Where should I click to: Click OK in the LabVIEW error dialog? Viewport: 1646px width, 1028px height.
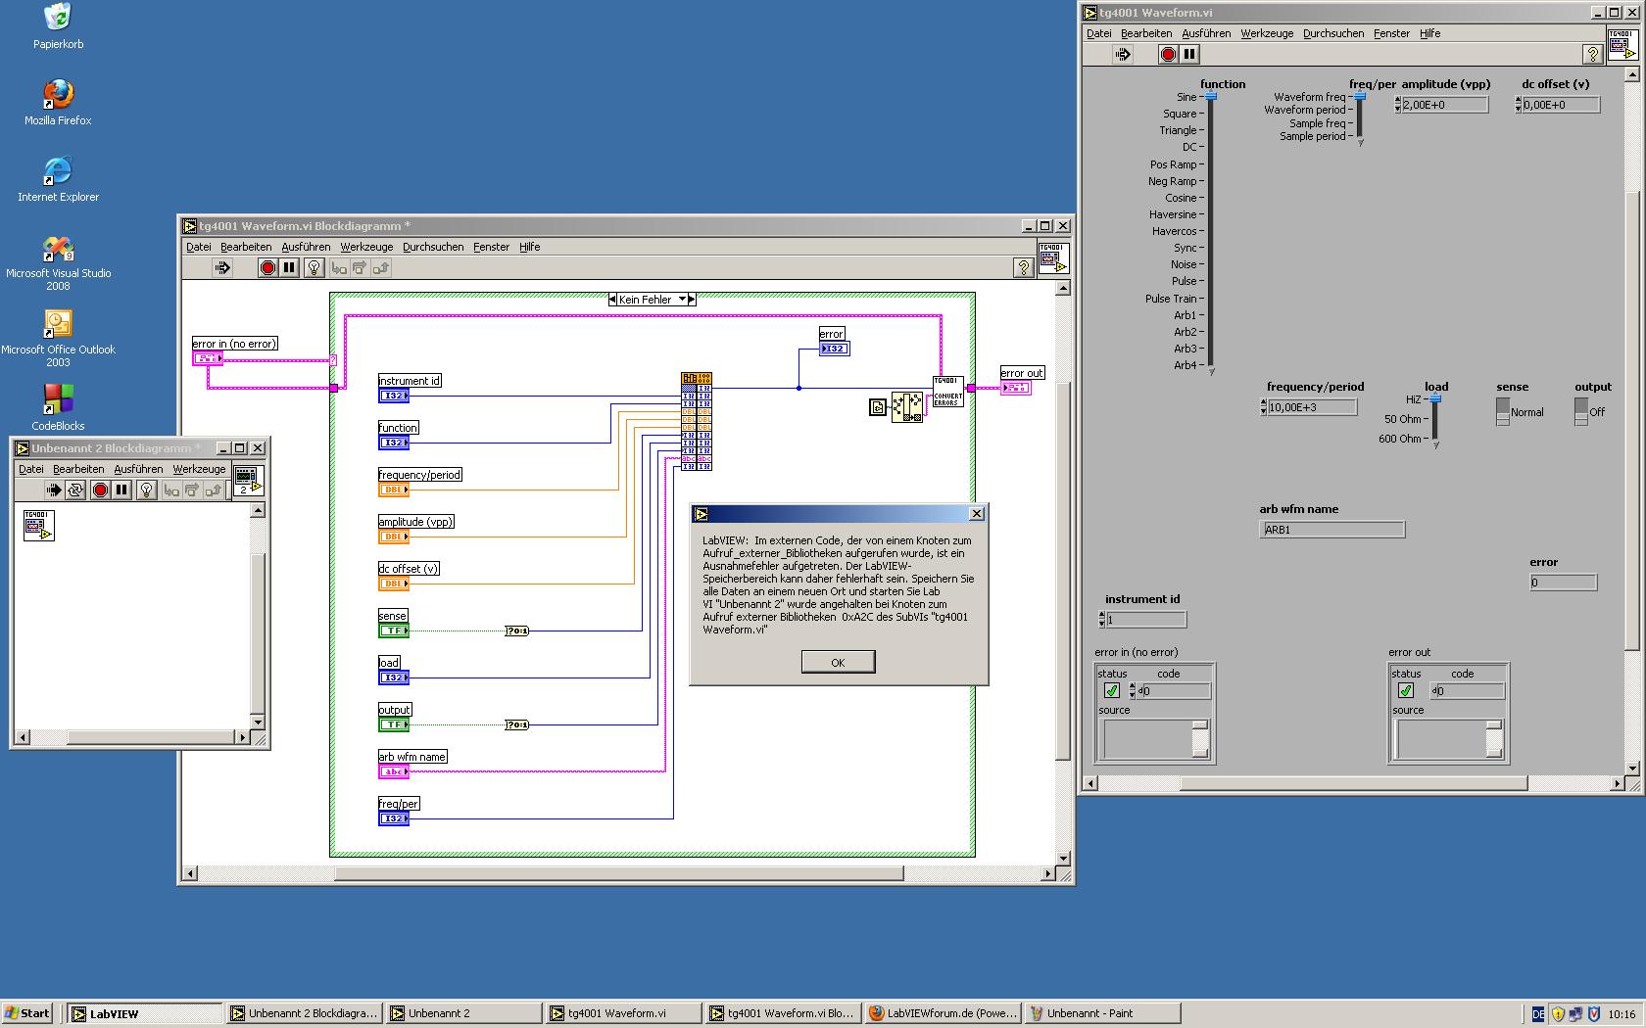point(838,663)
